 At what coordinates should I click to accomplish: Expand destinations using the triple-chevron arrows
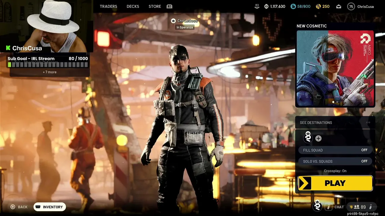pyautogui.click(x=368, y=122)
